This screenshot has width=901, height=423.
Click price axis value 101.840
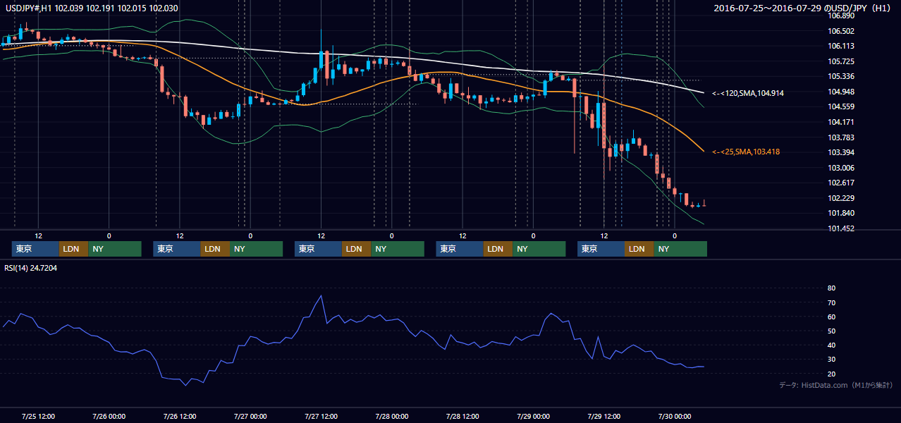pyautogui.click(x=842, y=213)
